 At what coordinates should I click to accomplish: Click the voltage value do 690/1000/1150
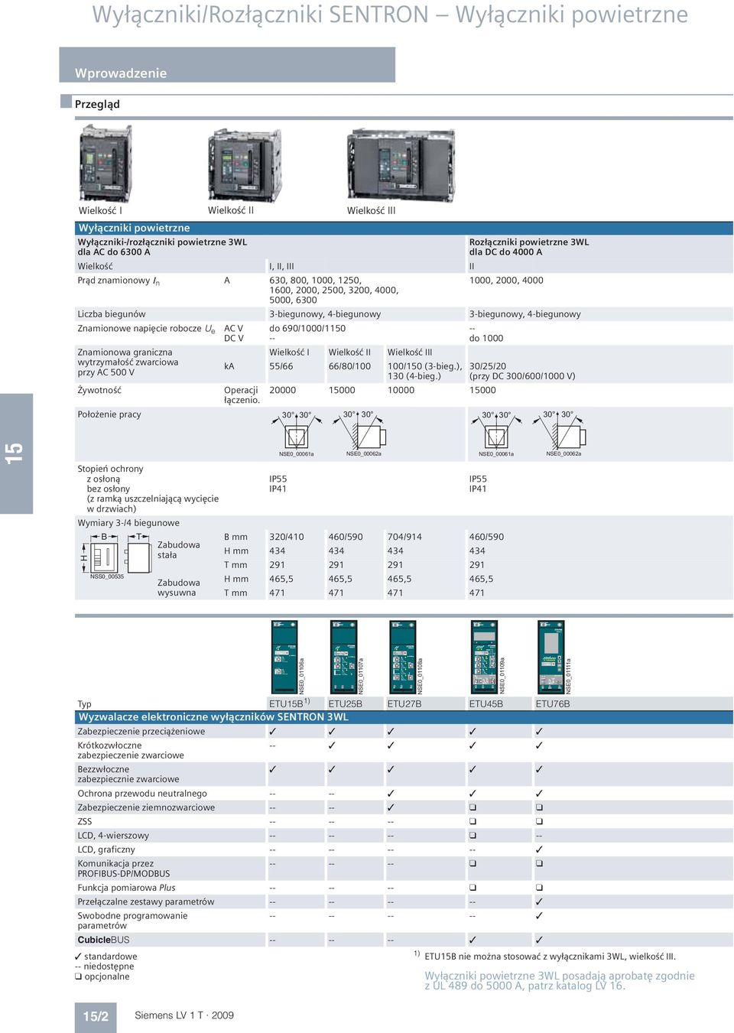point(307,329)
